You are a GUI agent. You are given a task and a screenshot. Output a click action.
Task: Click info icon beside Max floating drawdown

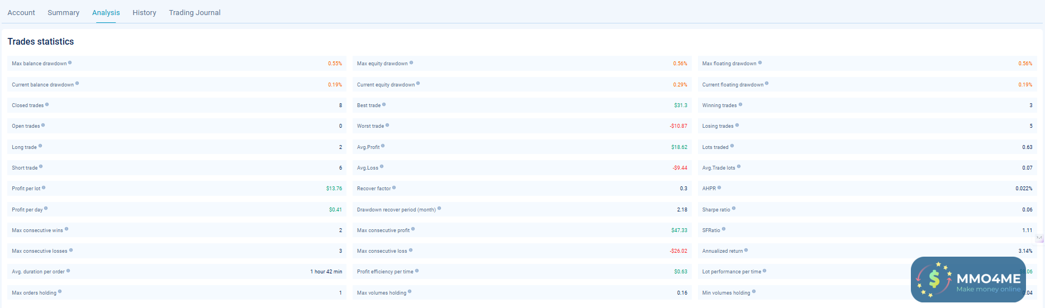(760, 62)
